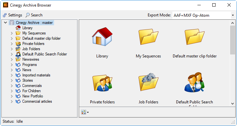Select the large Library house thumbnail
The image size is (237, 126).
102,37
